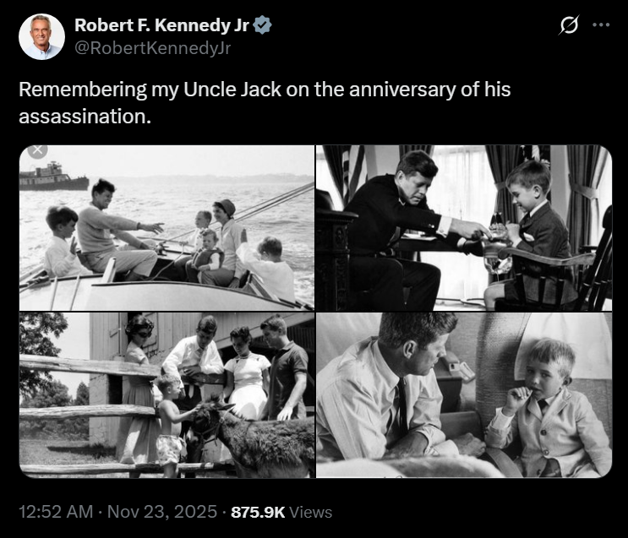Click the X icon on the sailboat photo

tap(36, 151)
